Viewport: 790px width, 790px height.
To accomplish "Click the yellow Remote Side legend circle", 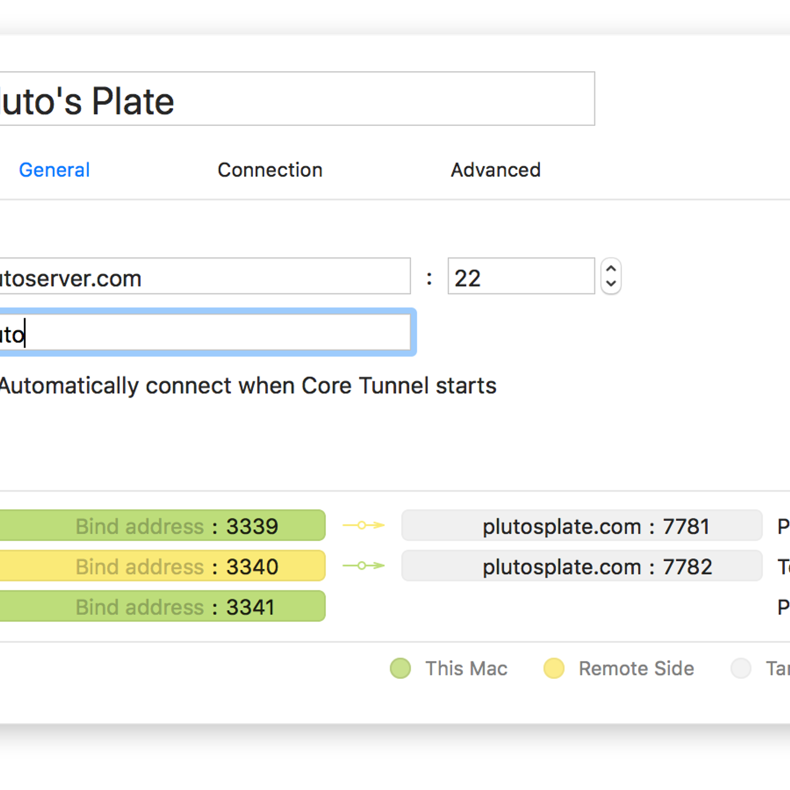I will (x=554, y=669).
